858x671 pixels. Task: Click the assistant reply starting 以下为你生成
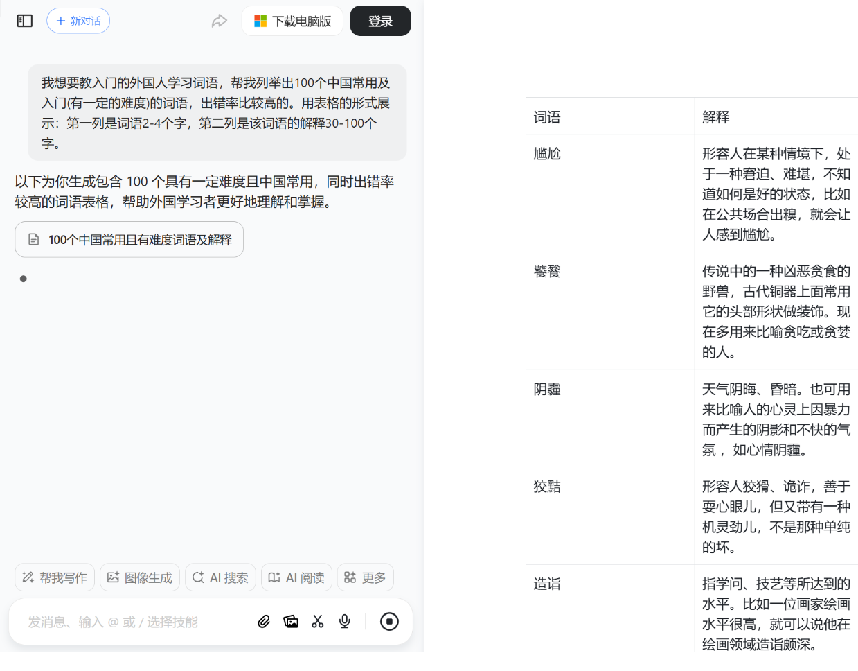click(x=204, y=192)
